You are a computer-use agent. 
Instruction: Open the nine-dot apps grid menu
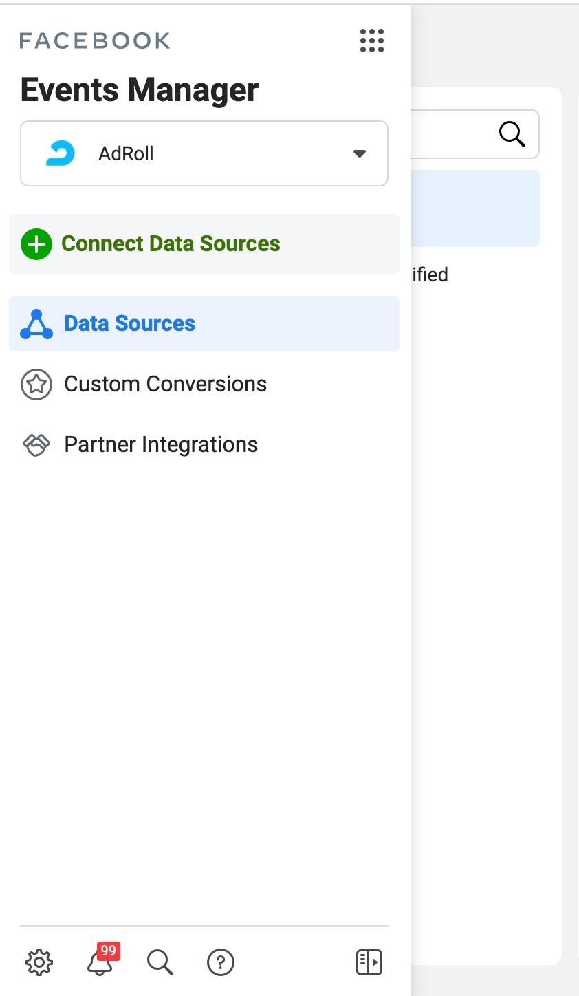(372, 41)
